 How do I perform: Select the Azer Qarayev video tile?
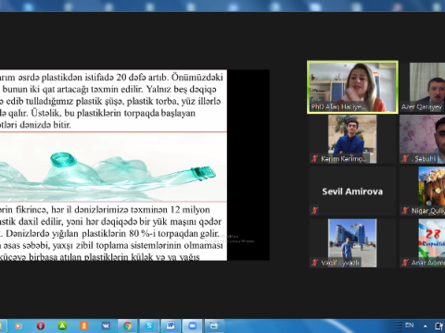423,87
